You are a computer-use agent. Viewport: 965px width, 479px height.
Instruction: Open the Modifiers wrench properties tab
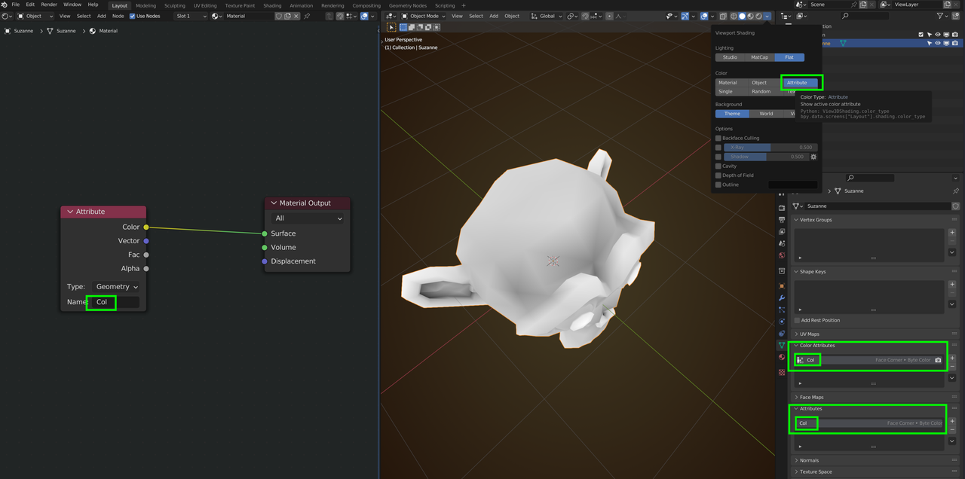point(782,297)
